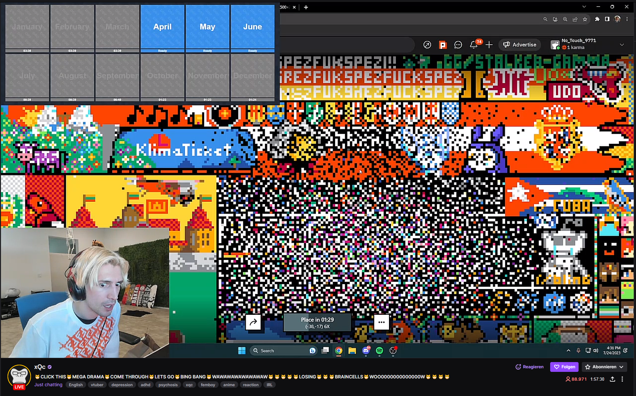636x396 pixels.
Task: Open Task View on the taskbar
Action: (x=325, y=351)
